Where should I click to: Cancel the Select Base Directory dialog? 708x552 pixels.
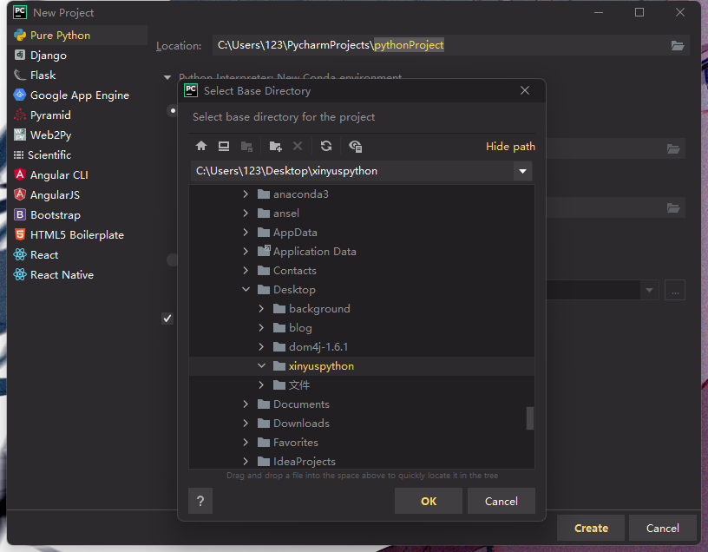tap(501, 501)
